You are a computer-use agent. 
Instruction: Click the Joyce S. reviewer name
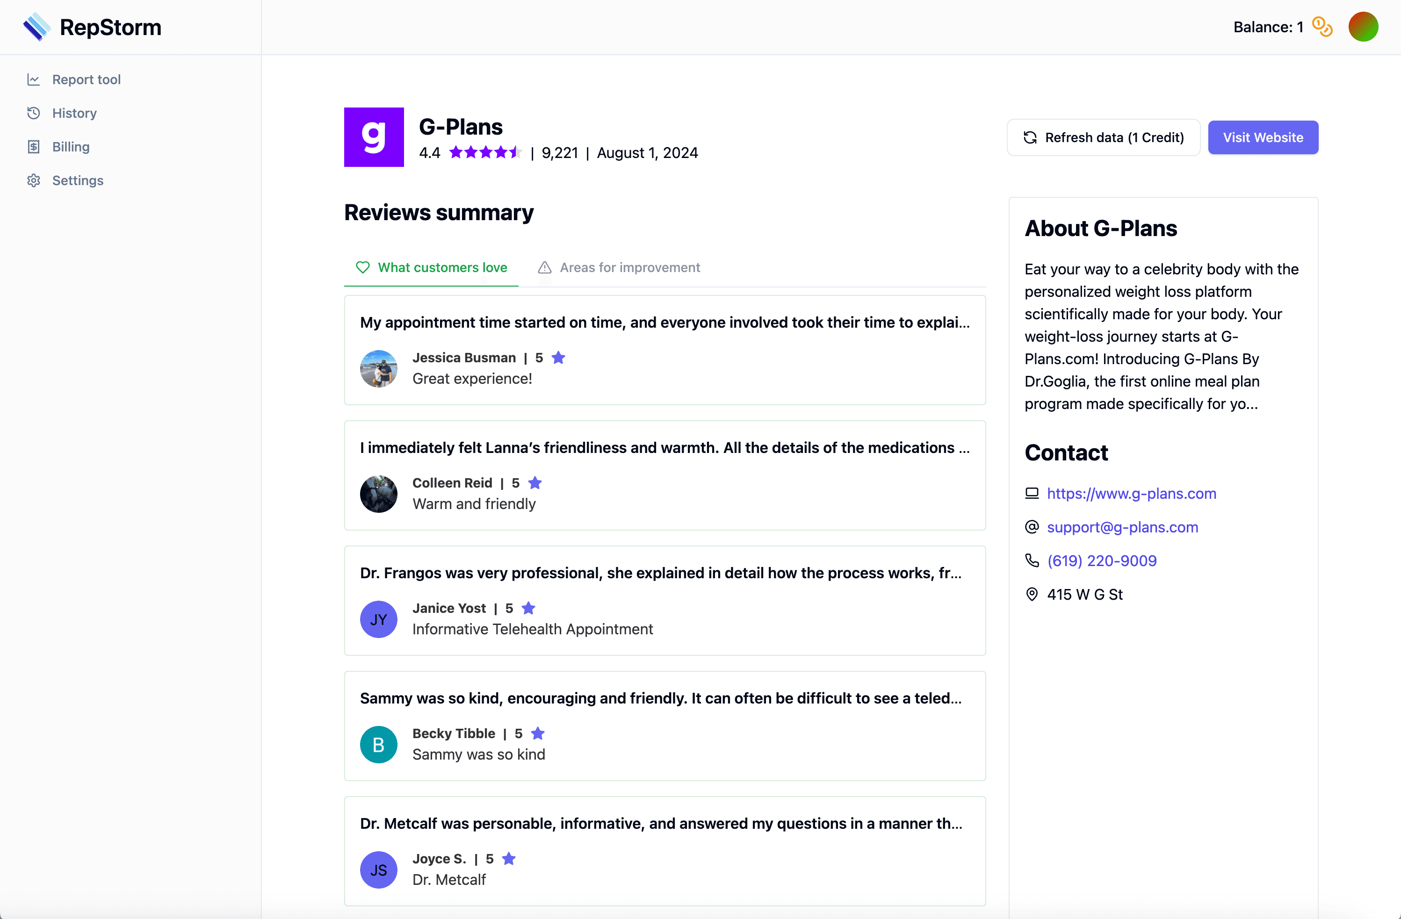pos(439,859)
